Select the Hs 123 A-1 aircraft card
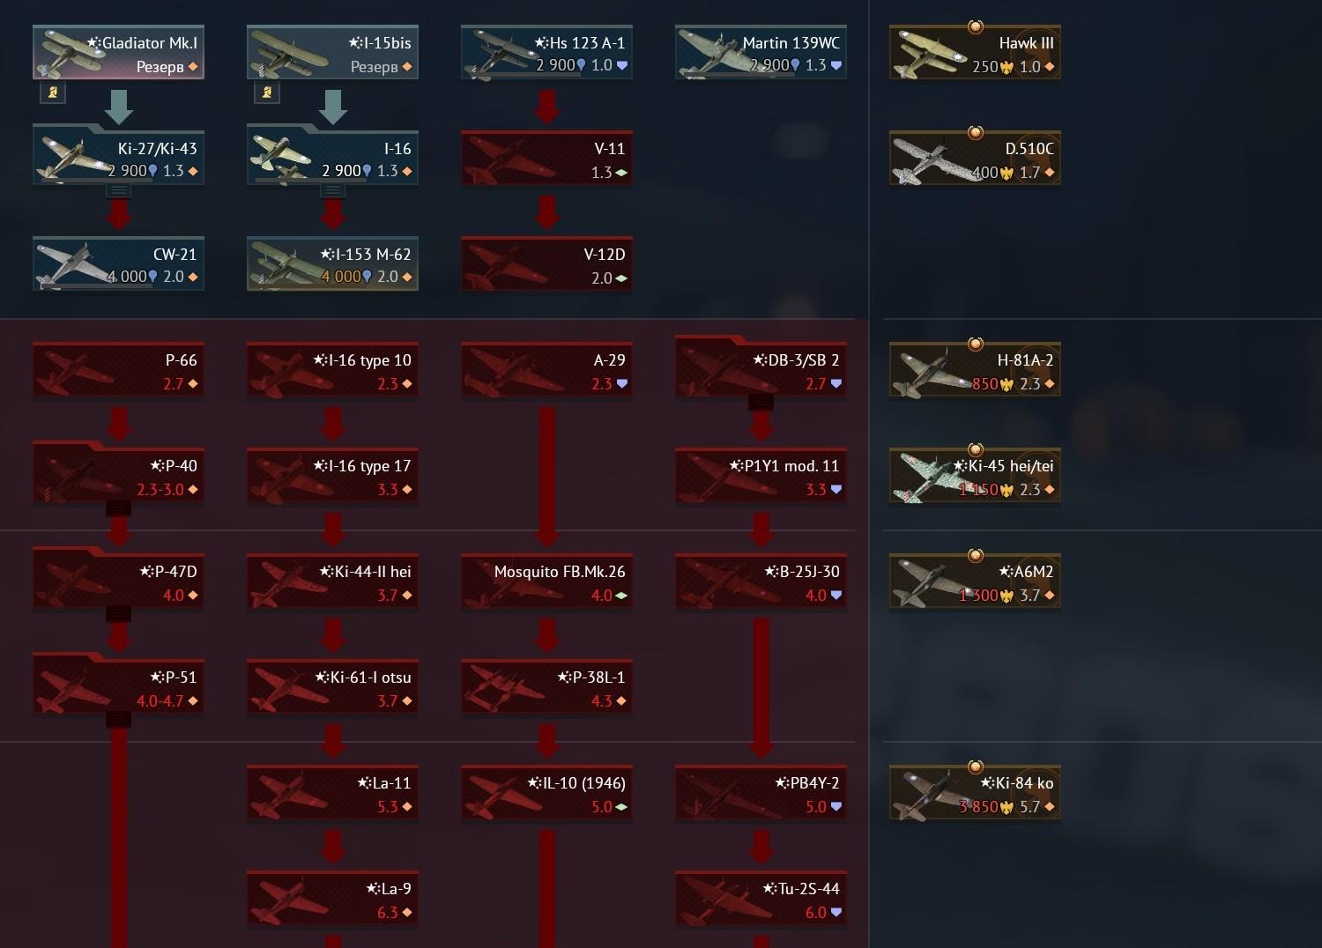Viewport: 1322px width, 948px height. [x=546, y=53]
